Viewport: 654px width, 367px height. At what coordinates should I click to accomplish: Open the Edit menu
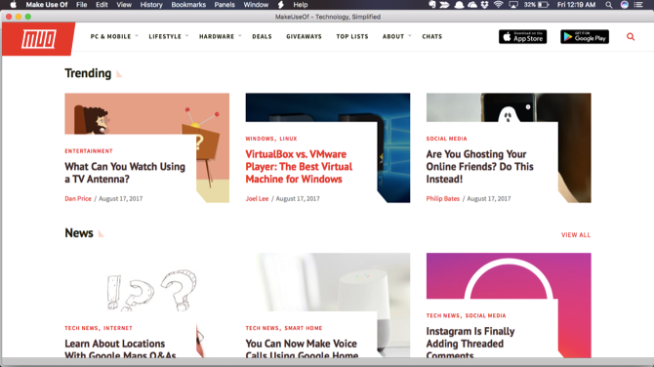[102, 5]
